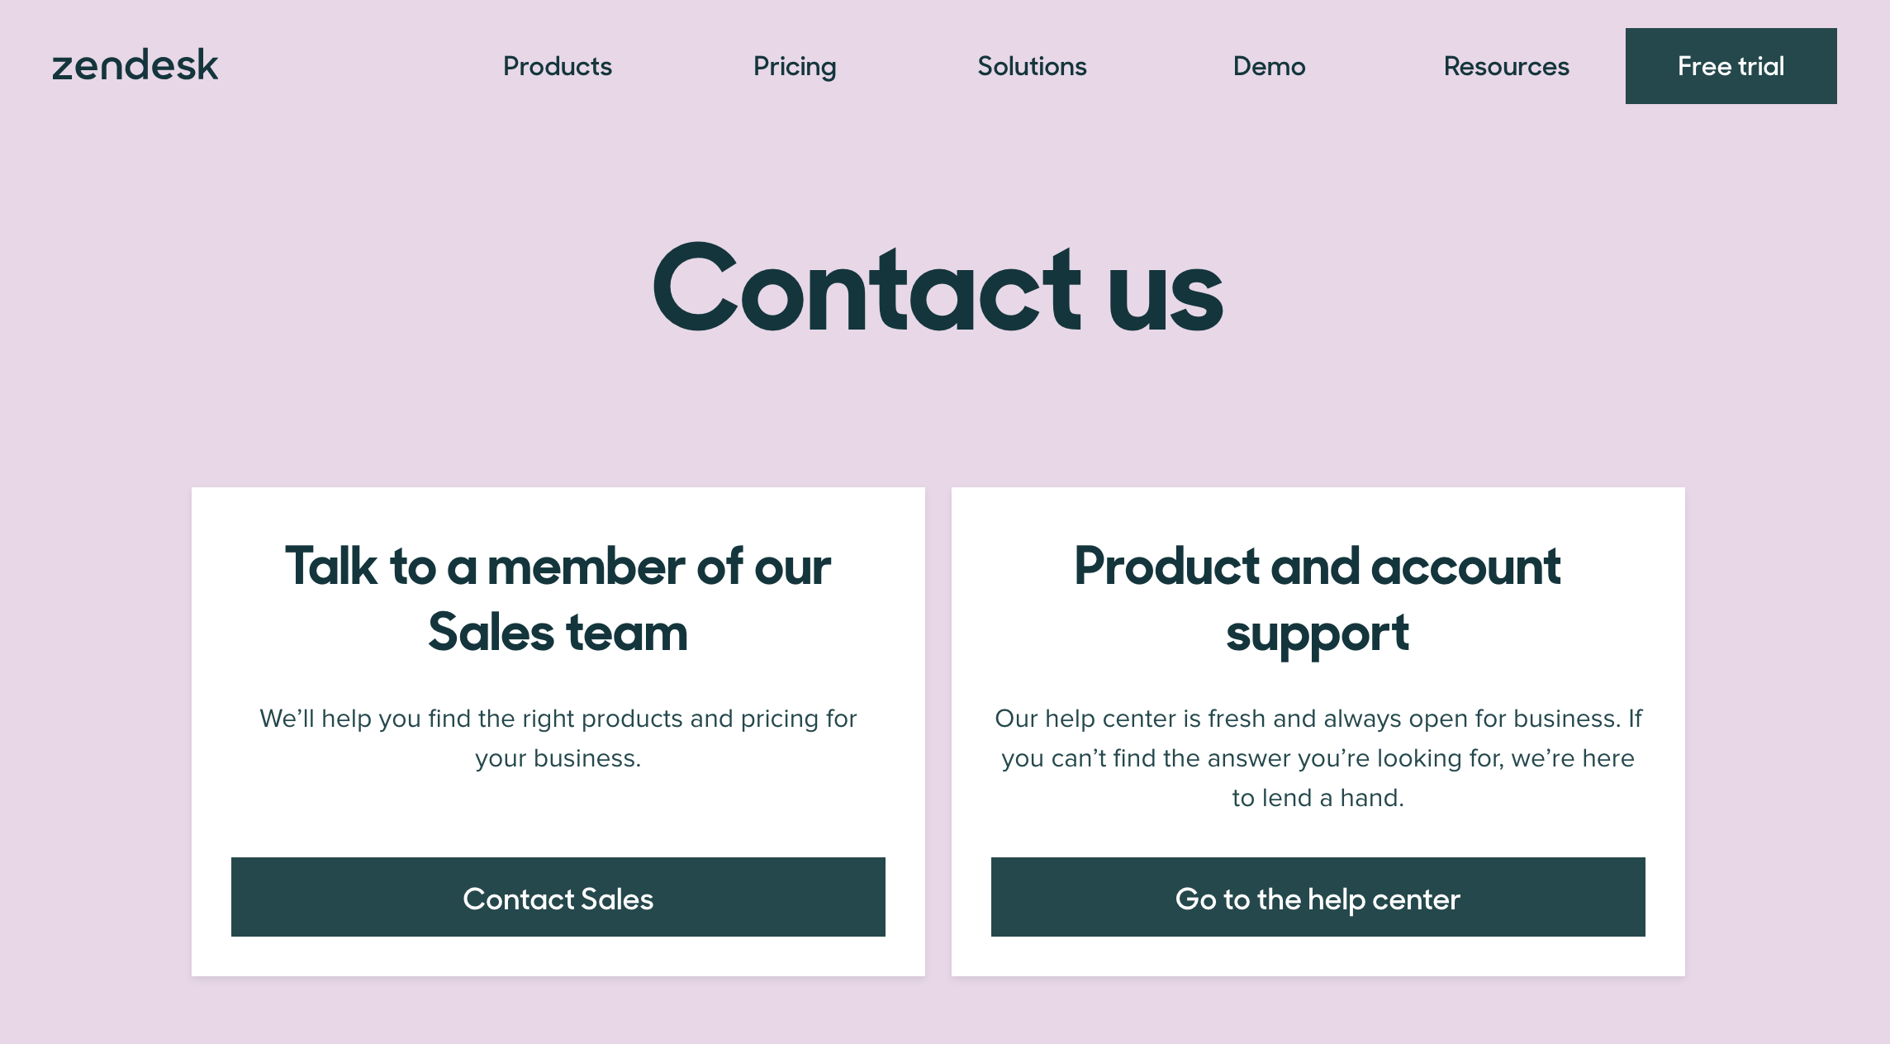1890x1044 pixels.
Task: Go to the Pricing page
Action: pos(795,66)
